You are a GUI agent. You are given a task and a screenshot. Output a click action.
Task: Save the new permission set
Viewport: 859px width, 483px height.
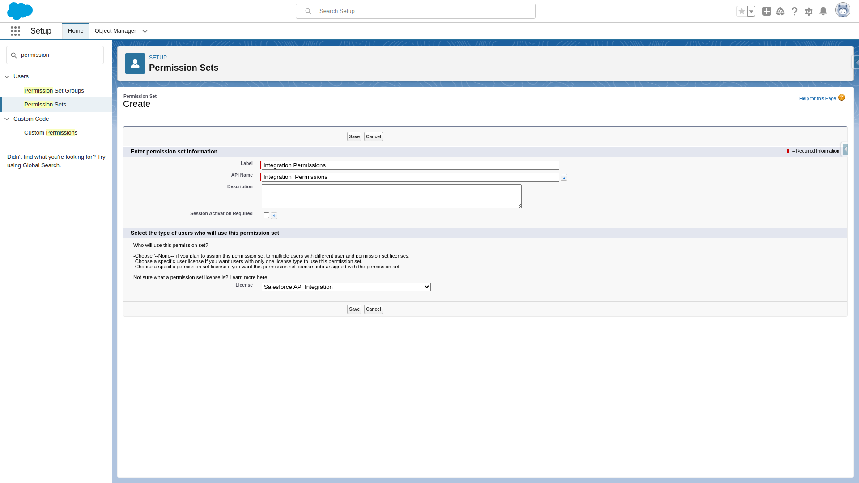tap(353, 136)
